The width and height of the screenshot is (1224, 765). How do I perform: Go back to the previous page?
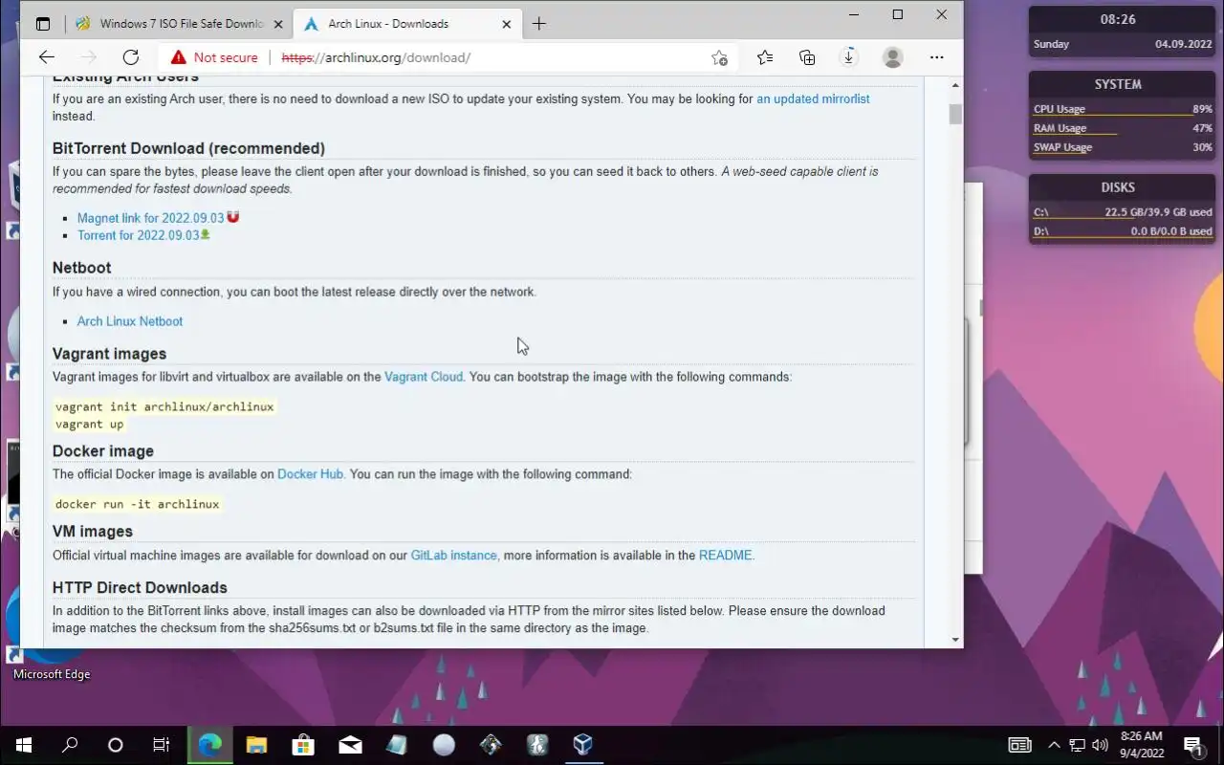click(47, 57)
